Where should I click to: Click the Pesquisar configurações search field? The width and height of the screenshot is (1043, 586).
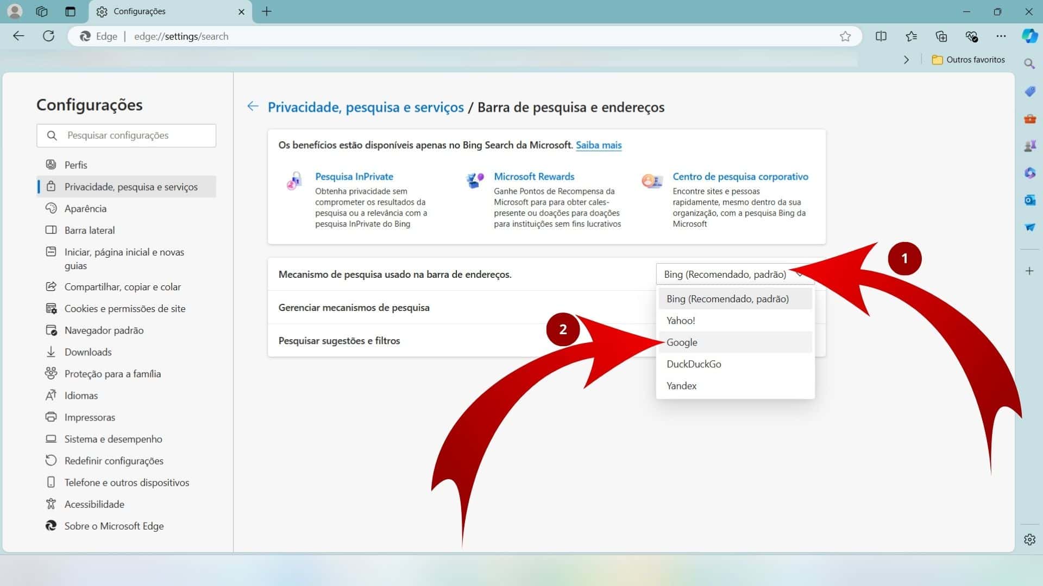pyautogui.click(x=126, y=136)
